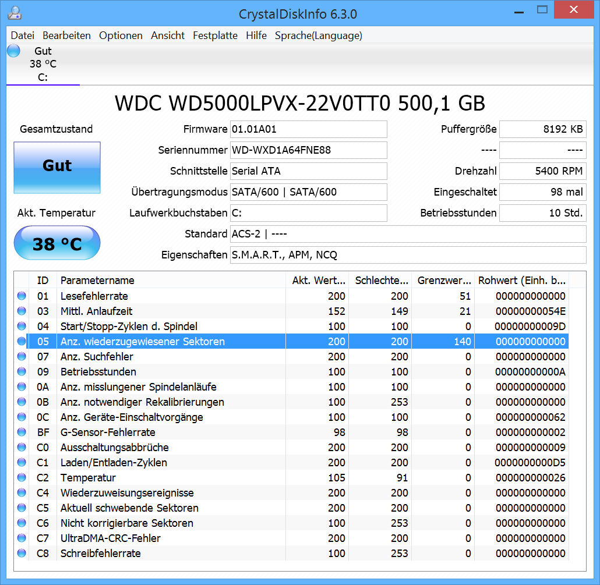The width and height of the screenshot is (600, 585).
Task: Click status orb for Schreibfehlerrate row
Action: [x=22, y=553]
